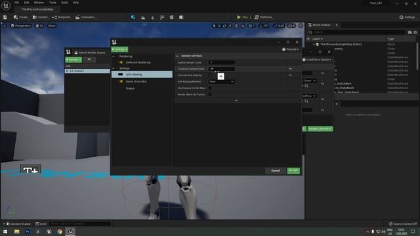
Task: Open the Platforms dropdown
Action: tap(264, 17)
